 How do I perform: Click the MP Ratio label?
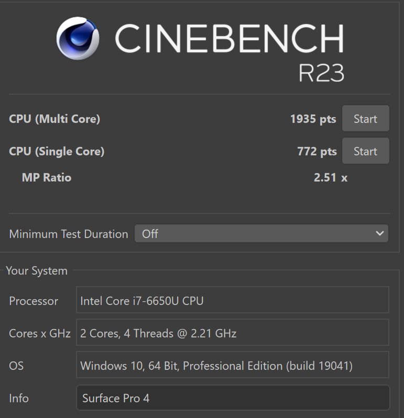(x=47, y=177)
